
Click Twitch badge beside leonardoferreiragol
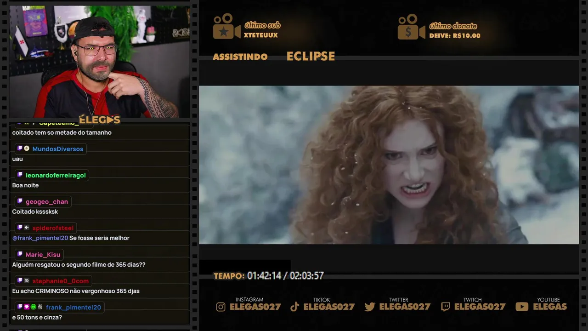[x=20, y=175]
